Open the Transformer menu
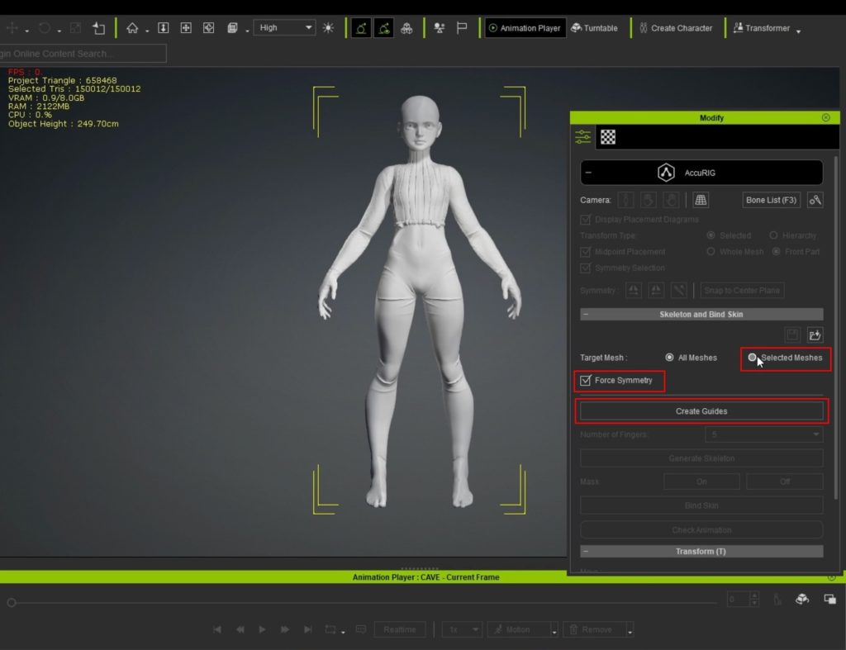The height and width of the screenshot is (650, 846). pyautogui.click(x=768, y=28)
